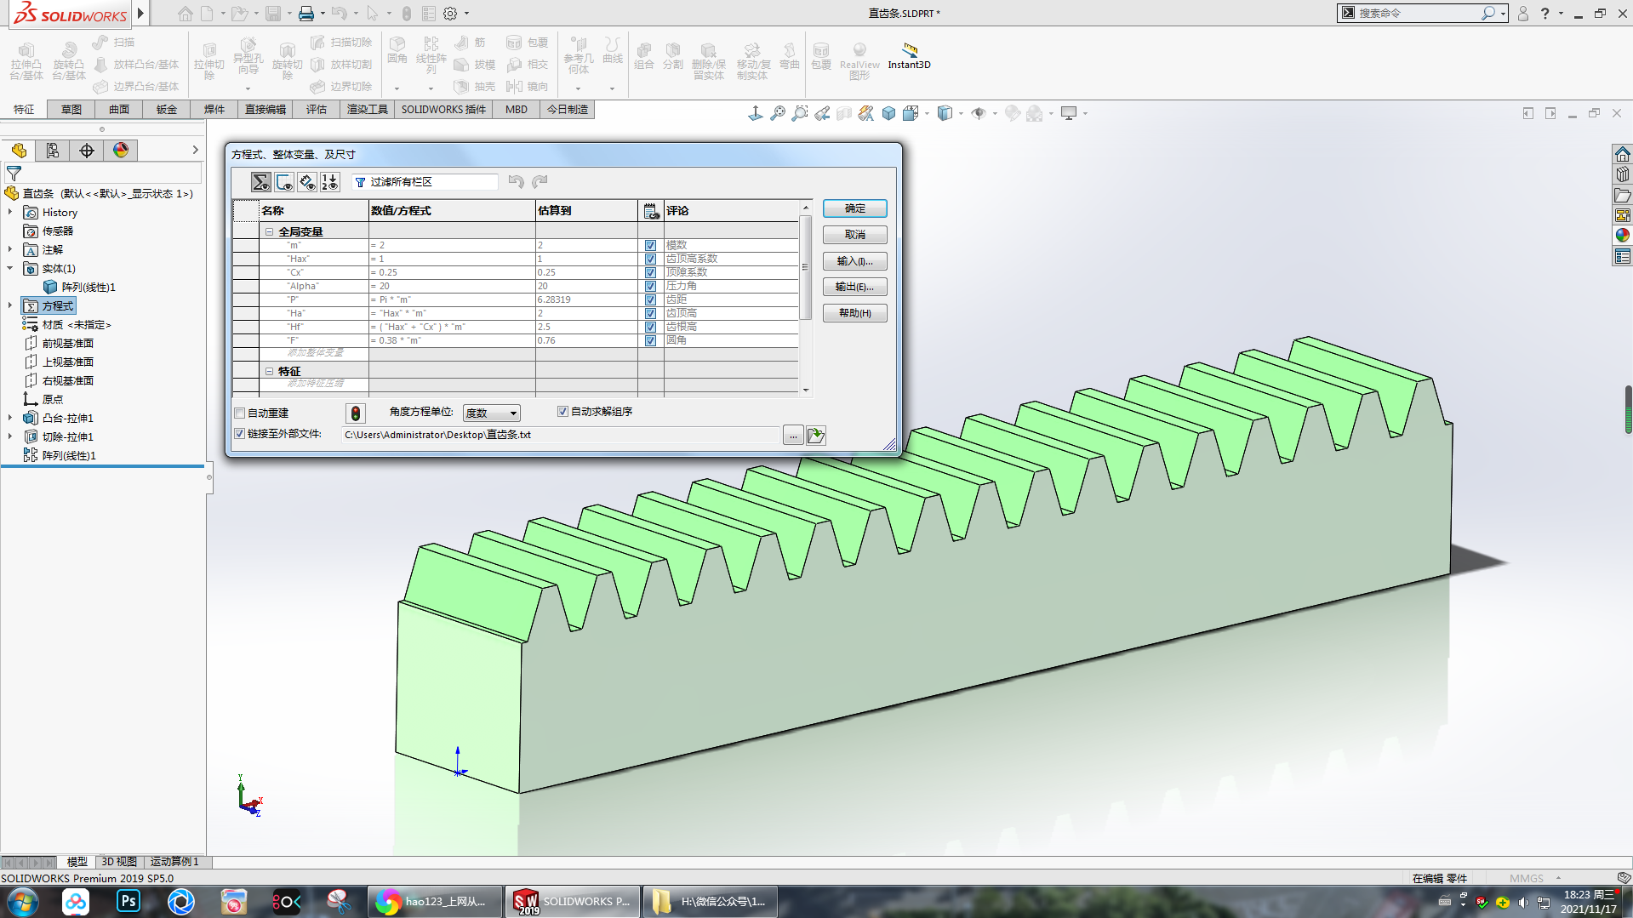Open the Ordered View icon
This screenshot has width=1633, height=918.
click(x=330, y=182)
